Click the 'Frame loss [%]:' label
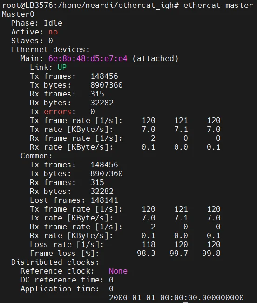257x303 pixels. pos(64,254)
